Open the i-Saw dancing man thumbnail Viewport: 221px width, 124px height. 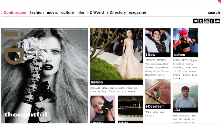[158, 41]
